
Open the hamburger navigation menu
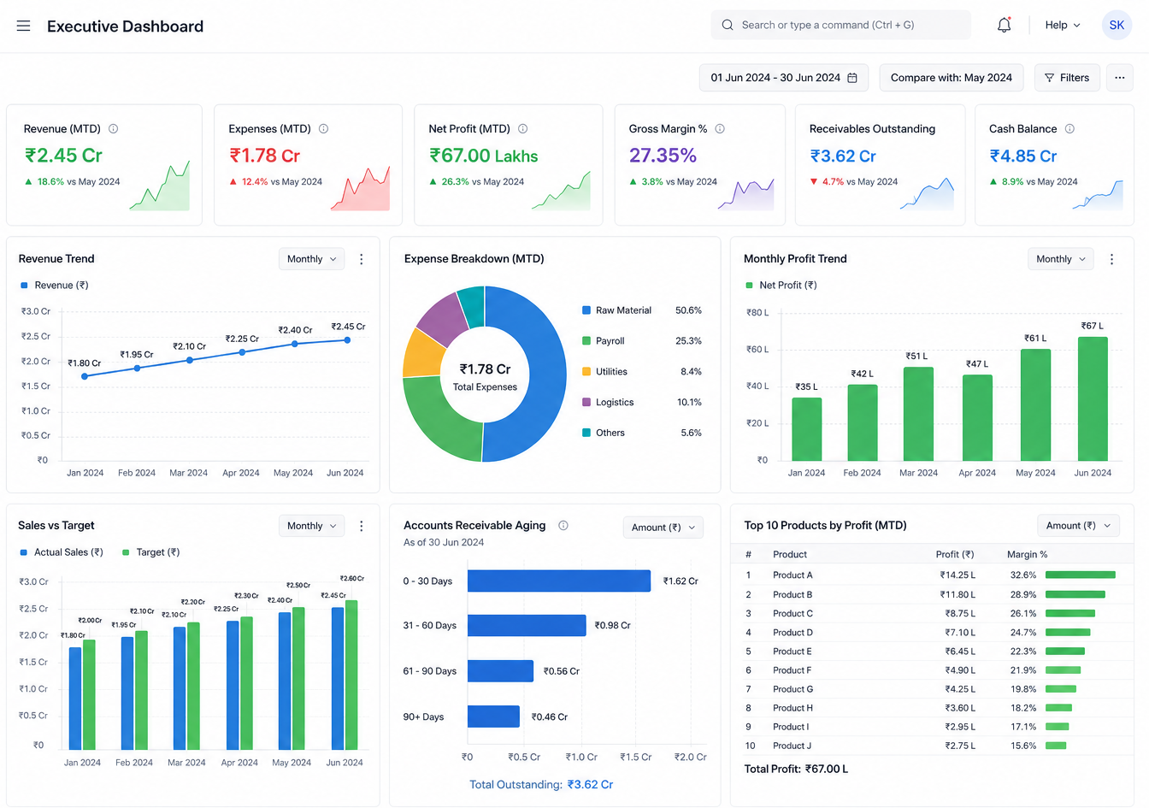24,26
